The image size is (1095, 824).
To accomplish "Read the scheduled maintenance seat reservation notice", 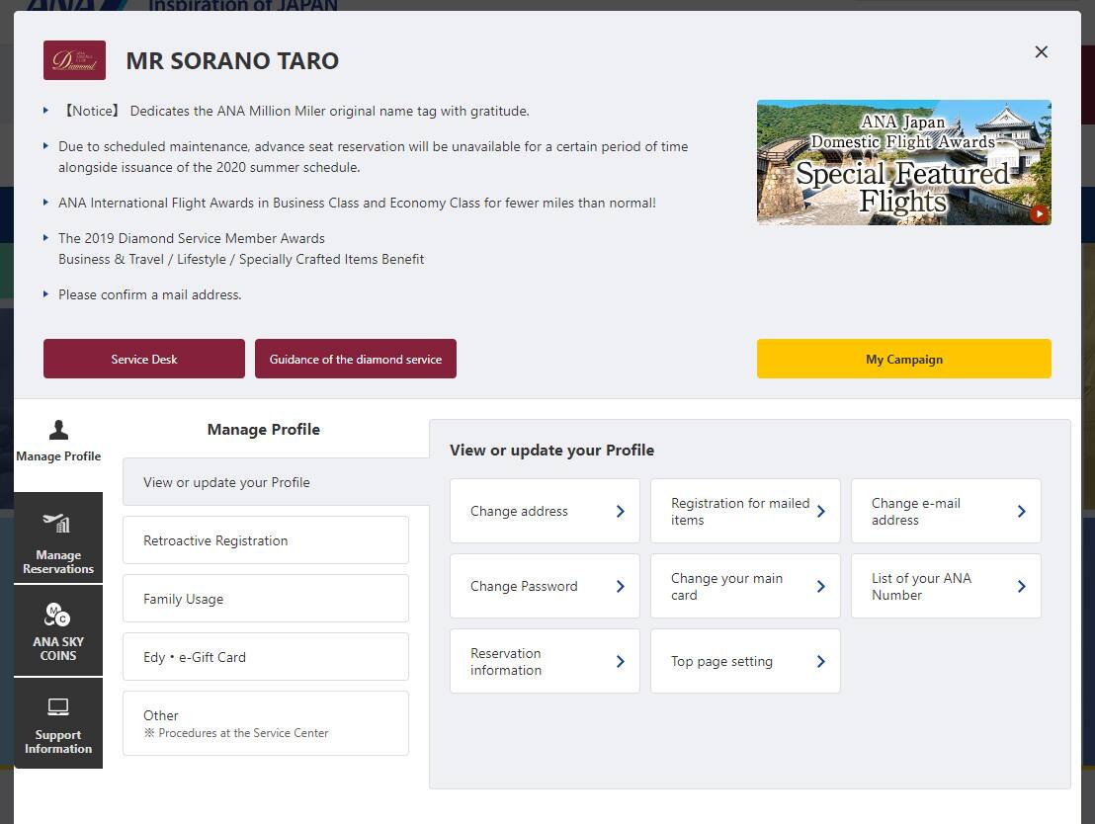I will click(374, 157).
